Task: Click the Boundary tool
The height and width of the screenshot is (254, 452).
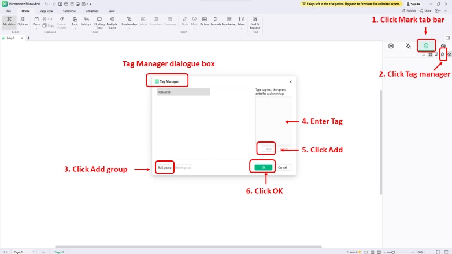Action: [155, 21]
